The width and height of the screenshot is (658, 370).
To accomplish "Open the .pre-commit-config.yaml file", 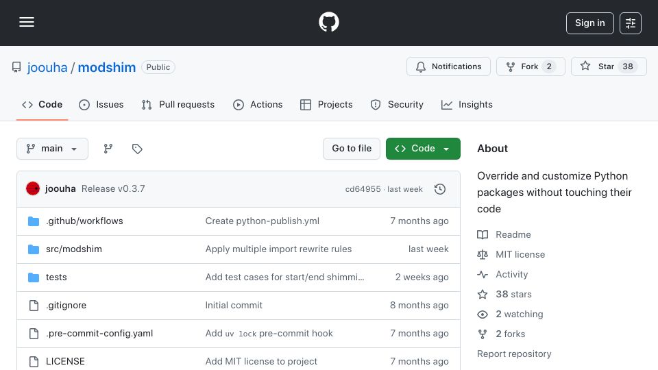I will pyautogui.click(x=99, y=334).
